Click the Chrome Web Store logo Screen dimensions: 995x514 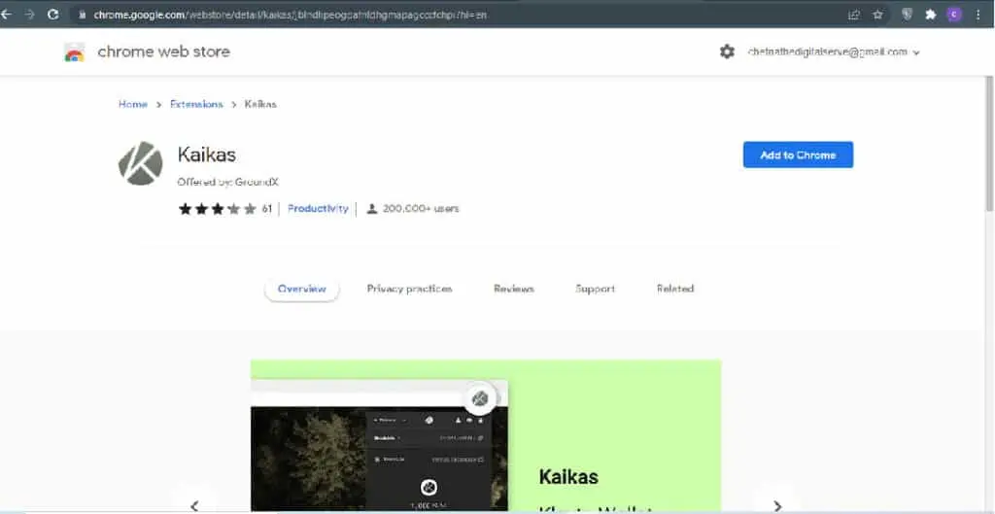tap(74, 52)
